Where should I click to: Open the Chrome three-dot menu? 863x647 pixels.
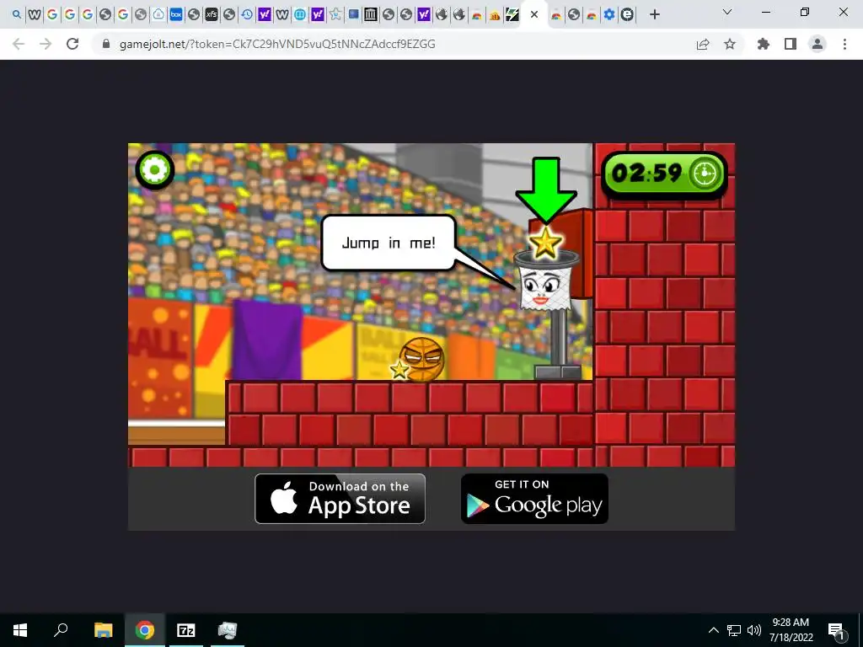click(x=844, y=44)
